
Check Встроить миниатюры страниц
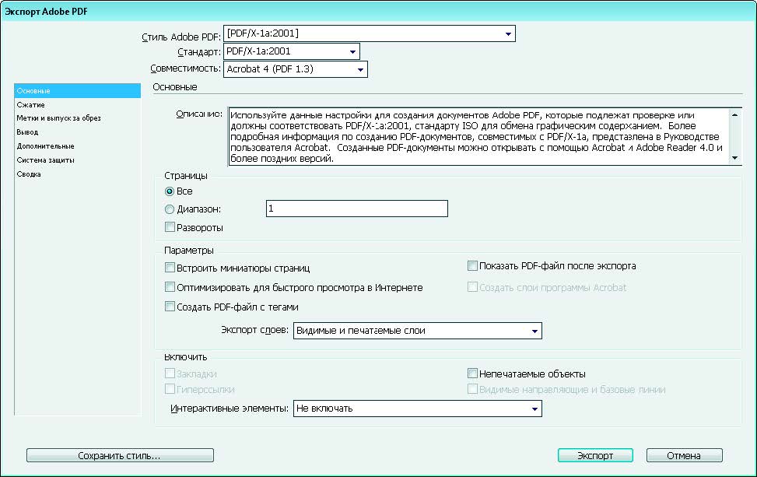(x=170, y=268)
